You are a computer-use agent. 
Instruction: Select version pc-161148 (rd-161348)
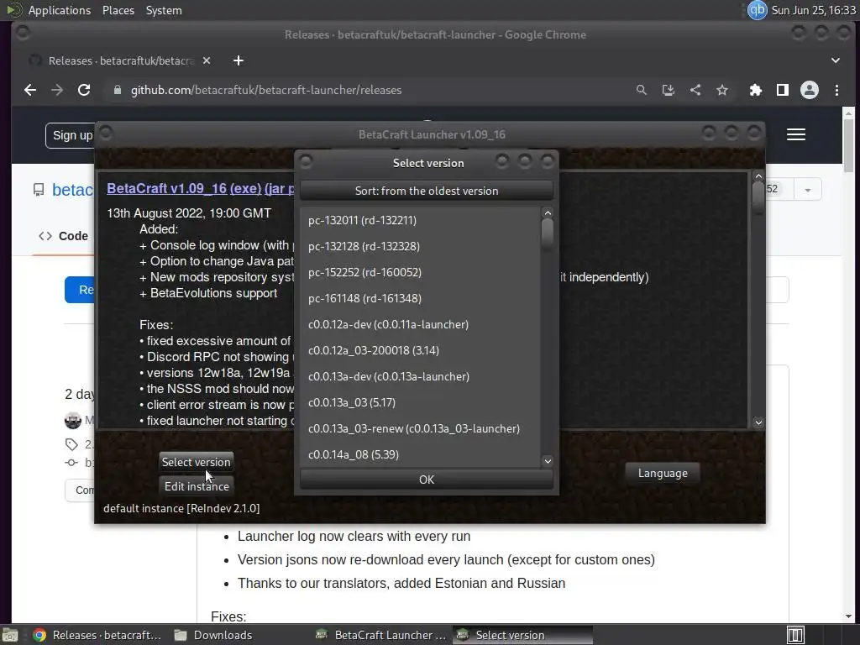[420, 298]
